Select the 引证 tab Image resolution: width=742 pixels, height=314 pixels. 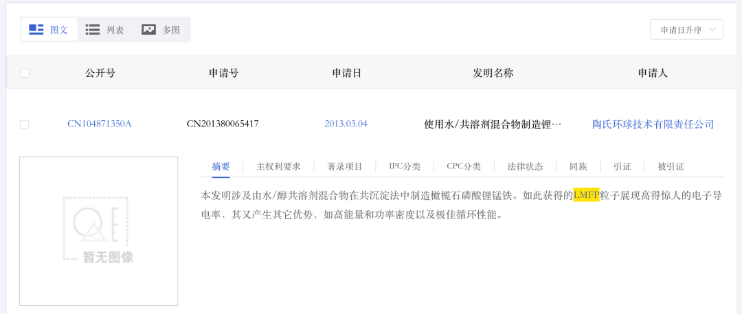pos(622,167)
